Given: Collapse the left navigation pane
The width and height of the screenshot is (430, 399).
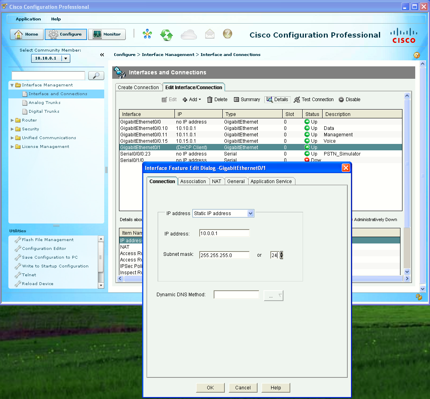Looking at the screenshot, I should [102, 55].
